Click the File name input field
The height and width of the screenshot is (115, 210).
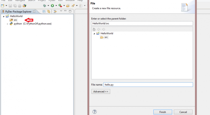(x=148, y=85)
